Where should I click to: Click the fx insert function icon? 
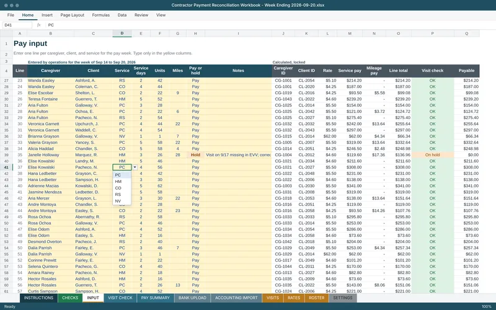38,25
